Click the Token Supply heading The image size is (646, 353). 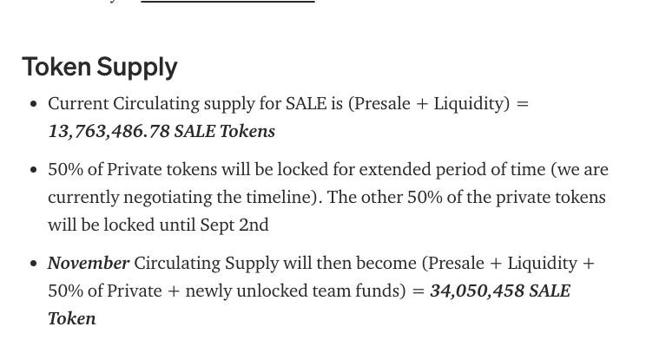(100, 67)
